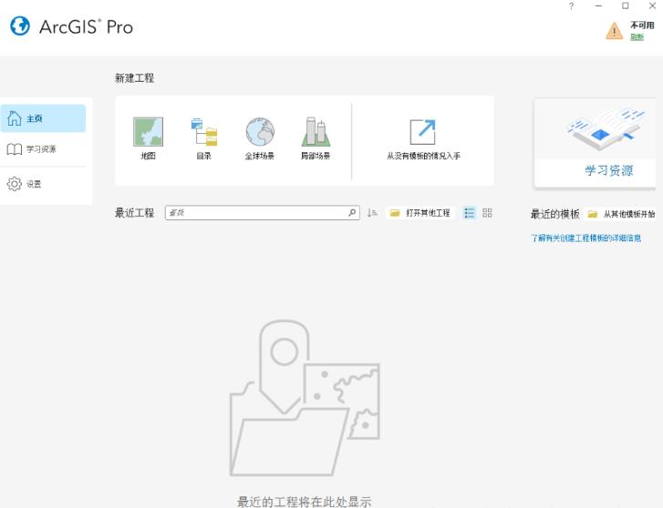Click the warning status icon
Screen dimensions: 663x508
coord(614,31)
